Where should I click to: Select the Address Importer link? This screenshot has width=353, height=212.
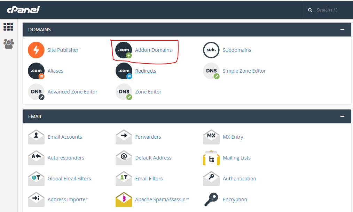click(x=68, y=199)
